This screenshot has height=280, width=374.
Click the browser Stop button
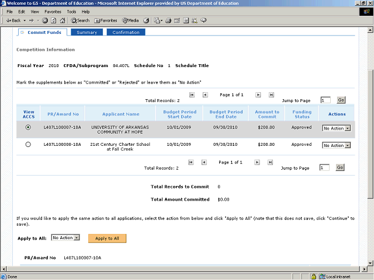[46, 20]
